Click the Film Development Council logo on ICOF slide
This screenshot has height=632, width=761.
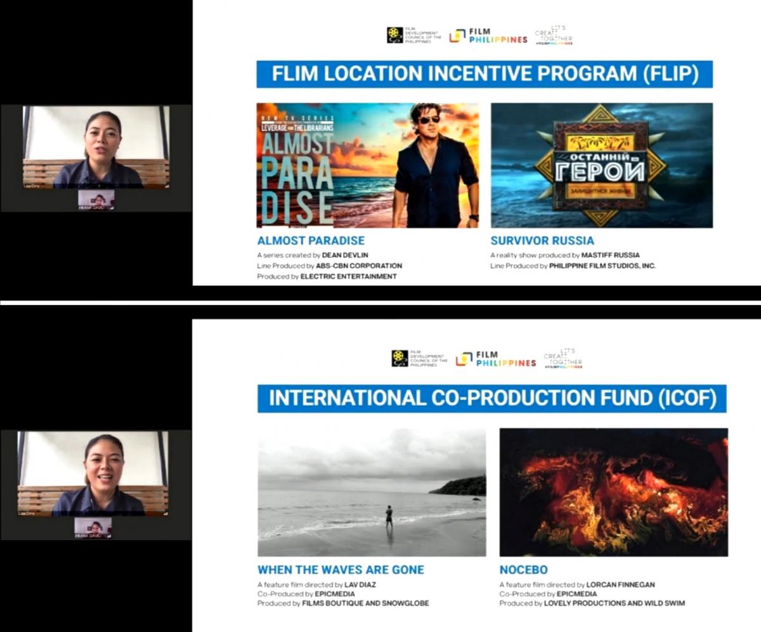pos(419,358)
